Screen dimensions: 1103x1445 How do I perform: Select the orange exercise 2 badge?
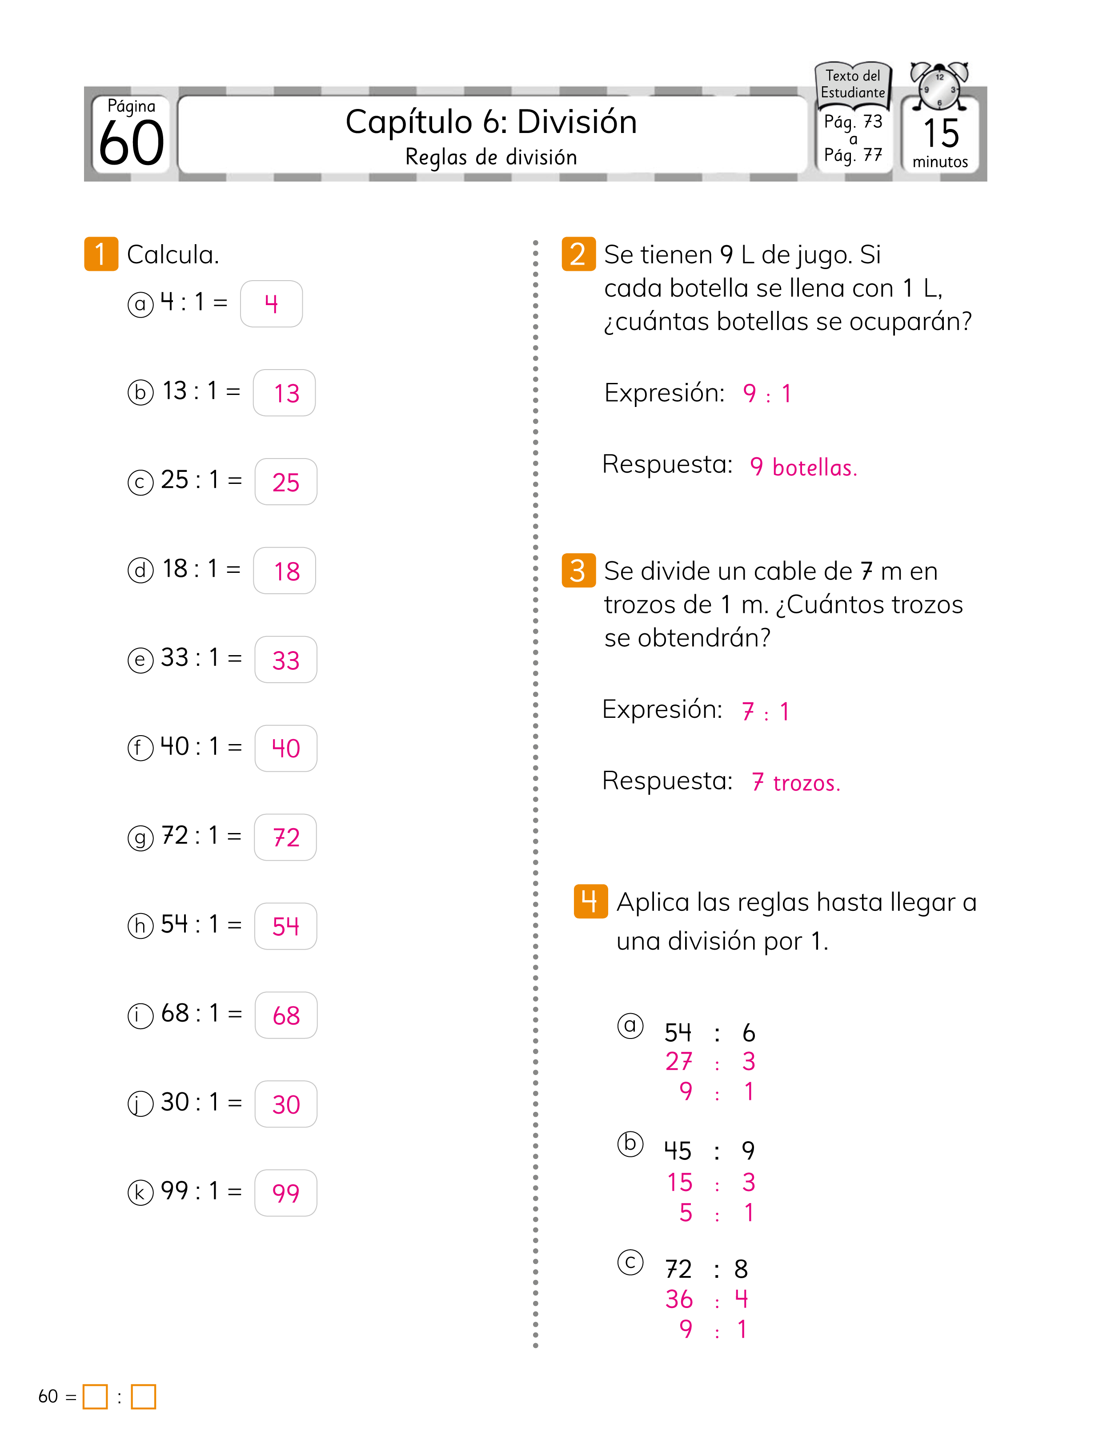tap(578, 254)
